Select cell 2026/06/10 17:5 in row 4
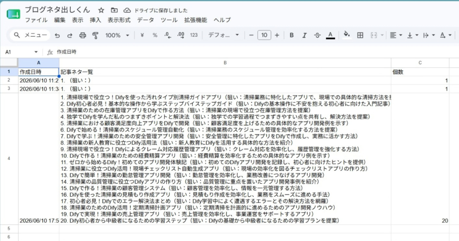 [39, 159]
